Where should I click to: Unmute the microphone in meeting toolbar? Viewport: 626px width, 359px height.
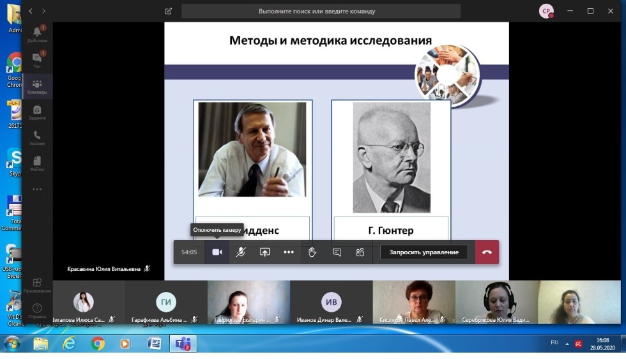pos(241,252)
